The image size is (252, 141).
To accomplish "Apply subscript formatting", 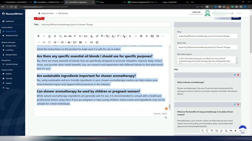I will click(60, 36).
